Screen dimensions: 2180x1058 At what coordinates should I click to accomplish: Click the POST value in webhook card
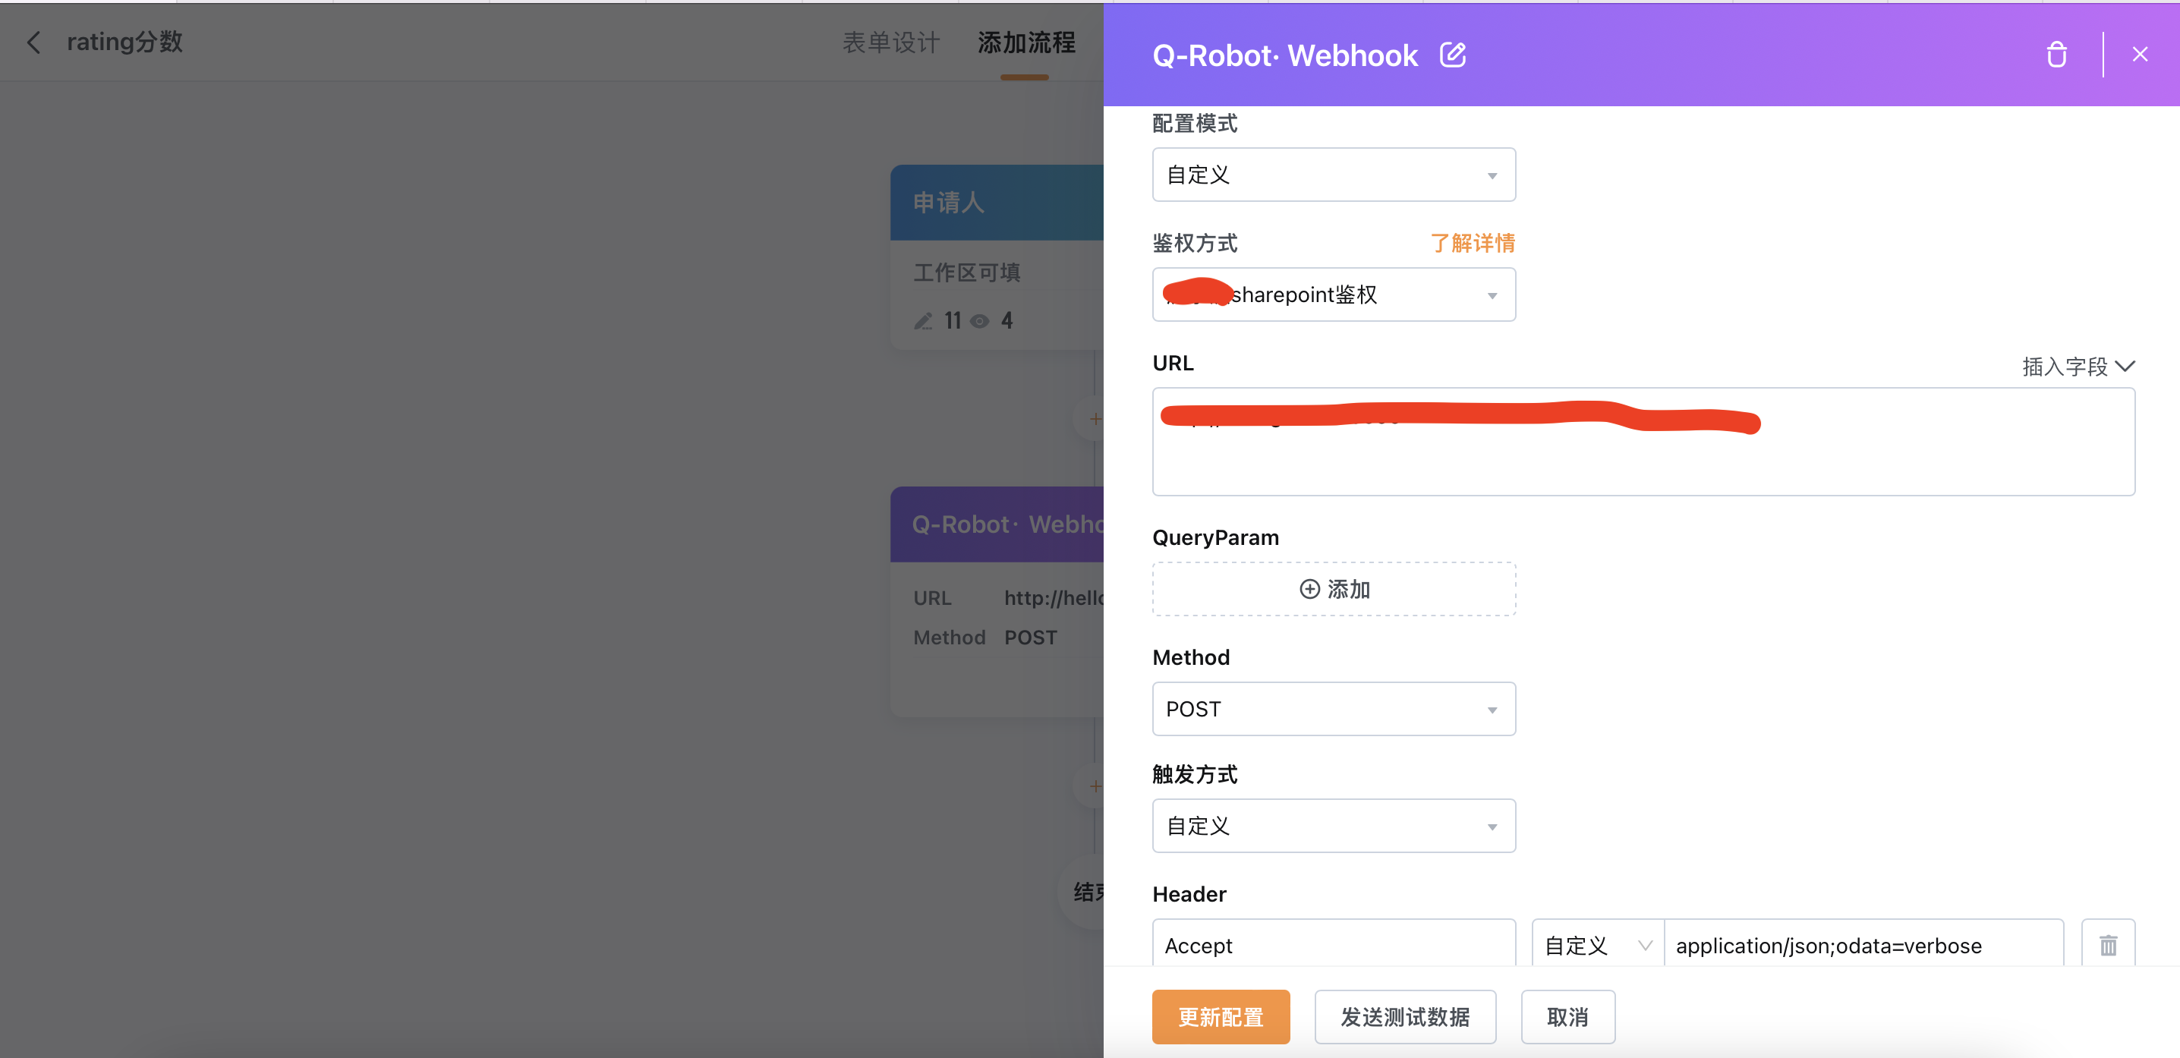click(1030, 638)
